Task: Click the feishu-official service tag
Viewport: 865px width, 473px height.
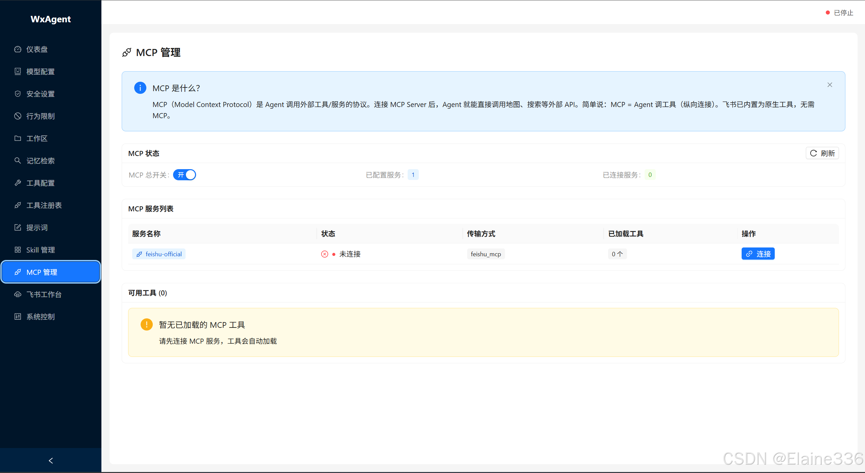Action: (x=159, y=254)
